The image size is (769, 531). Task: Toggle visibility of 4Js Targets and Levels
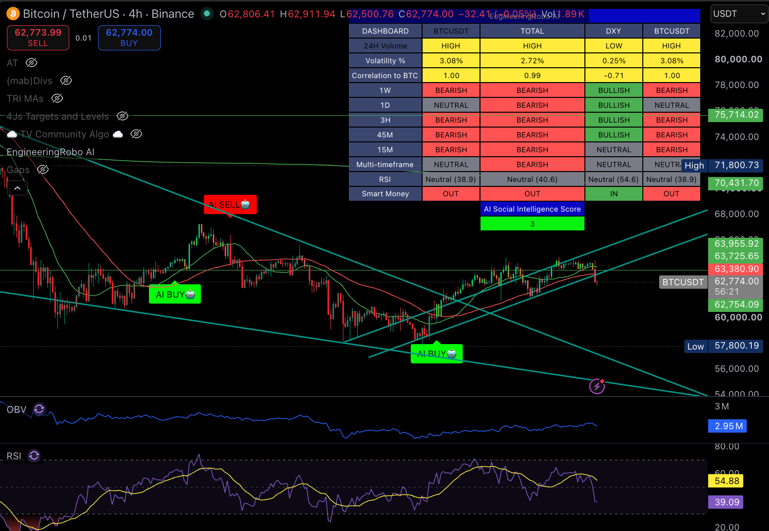(x=122, y=116)
